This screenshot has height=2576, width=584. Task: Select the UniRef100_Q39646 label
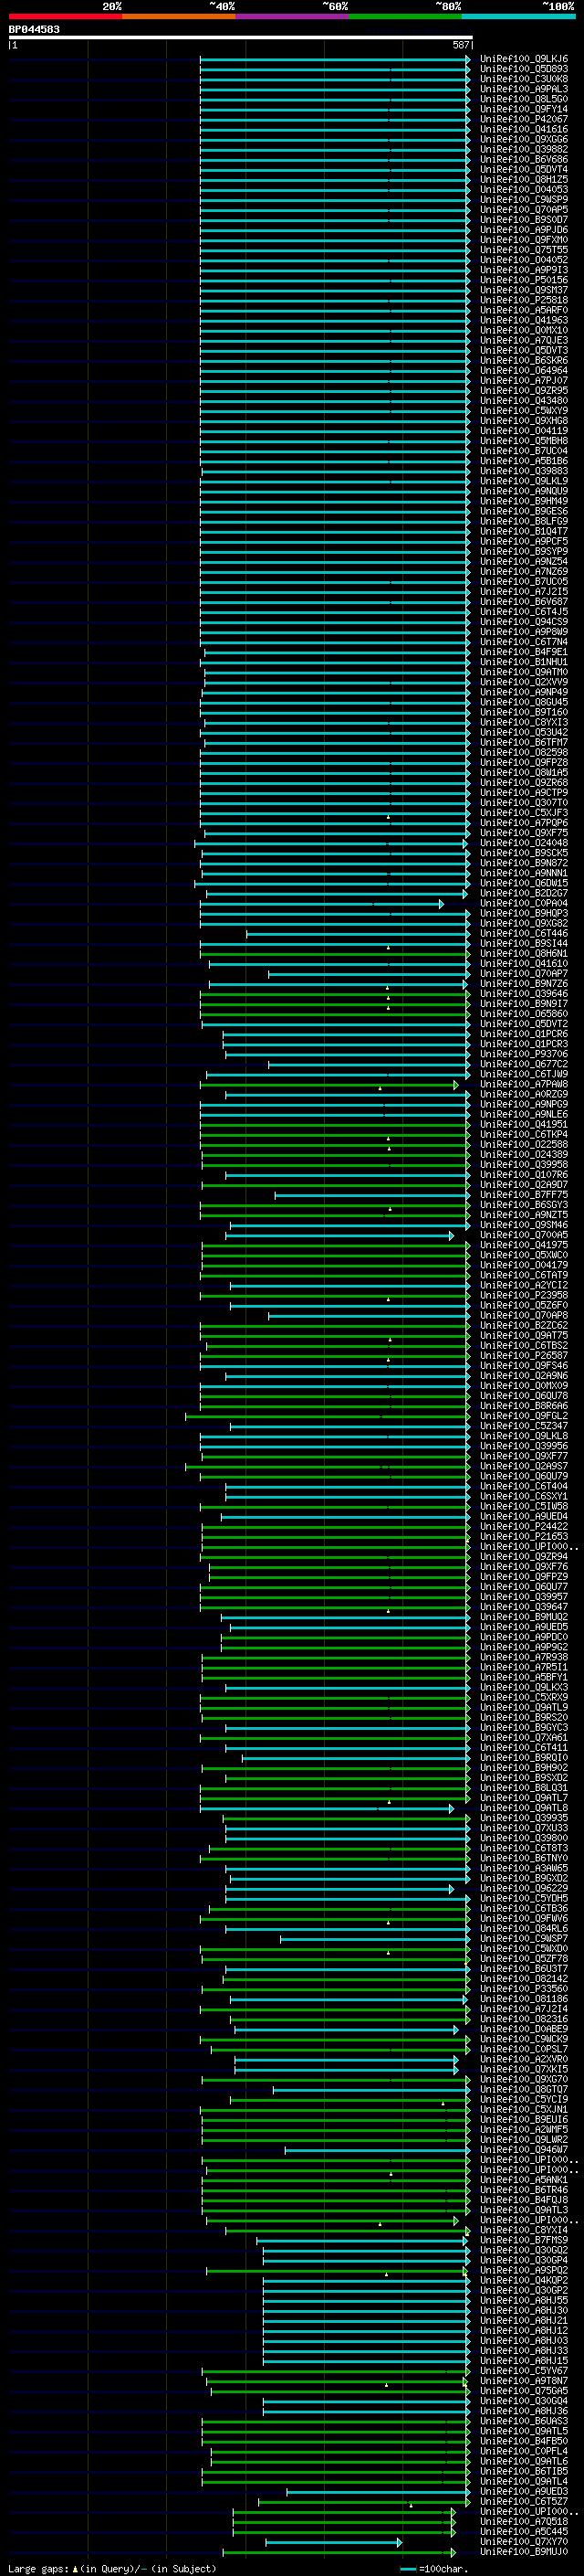tap(524, 994)
